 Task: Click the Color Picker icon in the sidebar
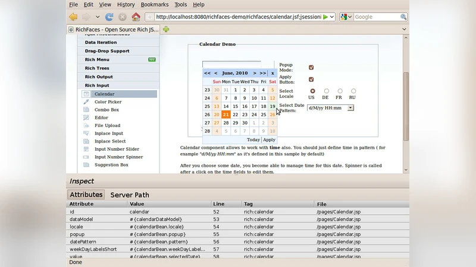[86, 102]
